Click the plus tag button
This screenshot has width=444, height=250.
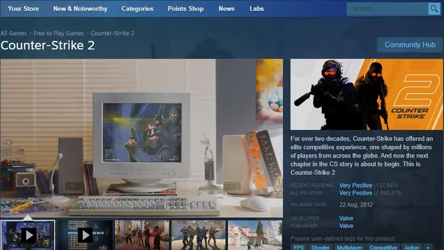tap(428, 247)
